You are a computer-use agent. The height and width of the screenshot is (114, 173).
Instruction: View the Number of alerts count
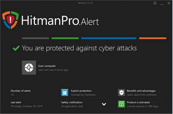point(12,95)
